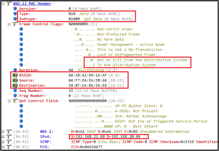The height and width of the screenshot is (151, 219).
Task: Select the Subtype field label
Action: [x=28, y=19]
